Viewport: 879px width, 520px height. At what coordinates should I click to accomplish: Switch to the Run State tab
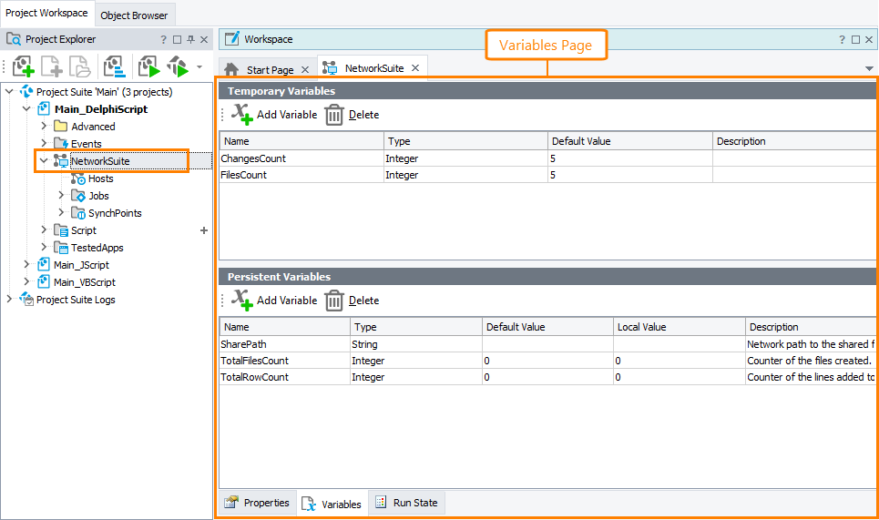pos(406,503)
